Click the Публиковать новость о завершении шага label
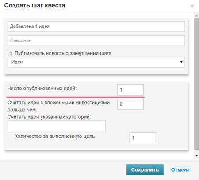 point(63,53)
